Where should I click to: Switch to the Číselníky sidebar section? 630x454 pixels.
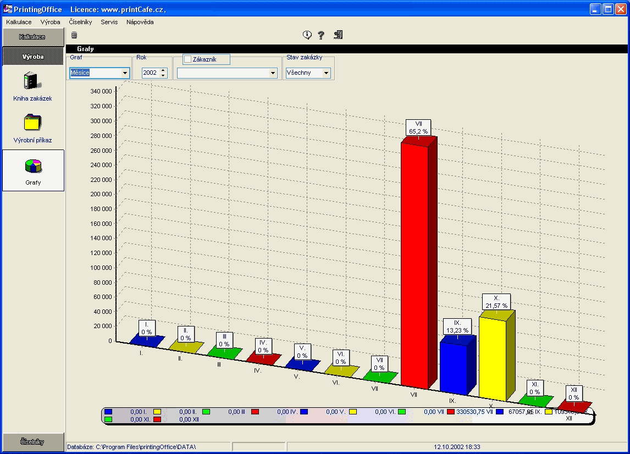(33, 441)
